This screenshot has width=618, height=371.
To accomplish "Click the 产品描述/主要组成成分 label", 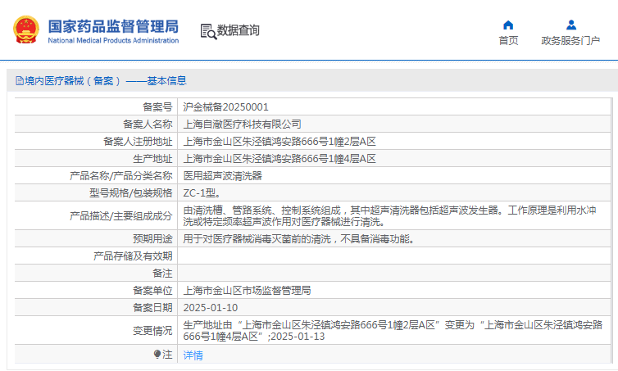I will [x=121, y=216].
